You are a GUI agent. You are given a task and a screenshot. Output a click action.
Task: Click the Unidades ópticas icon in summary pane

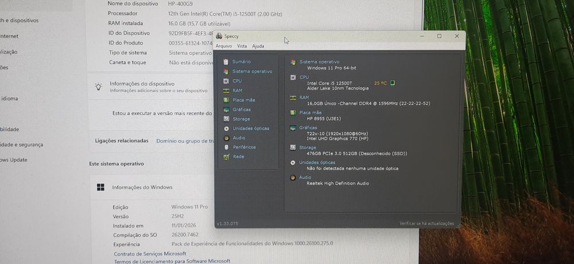point(293,163)
